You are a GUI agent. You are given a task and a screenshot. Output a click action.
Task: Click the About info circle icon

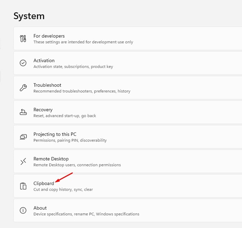23,210
